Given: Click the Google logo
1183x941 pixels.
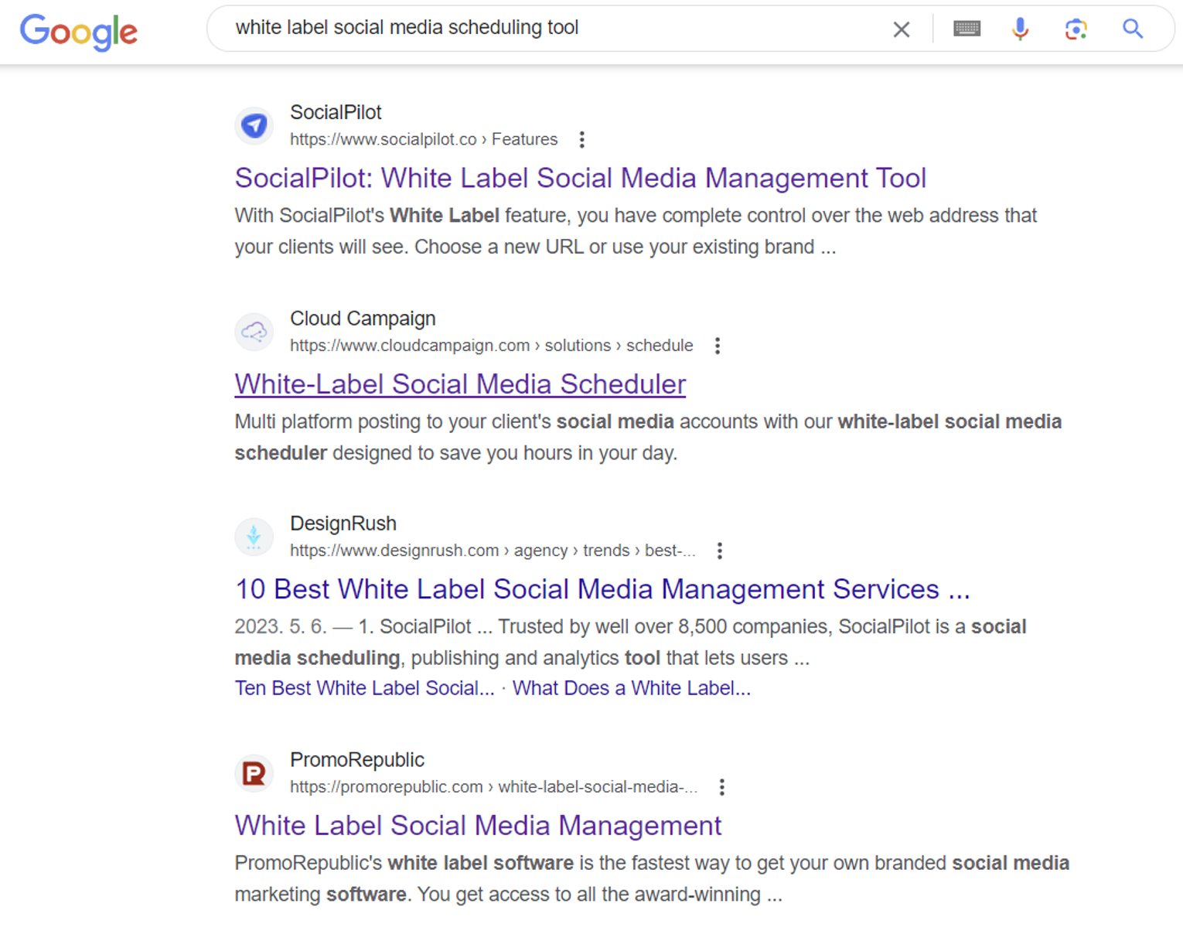Looking at the screenshot, I should click(x=79, y=32).
